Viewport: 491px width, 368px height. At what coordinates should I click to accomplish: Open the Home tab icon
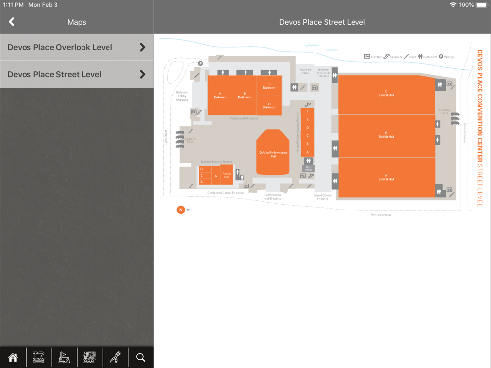pos(13,357)
